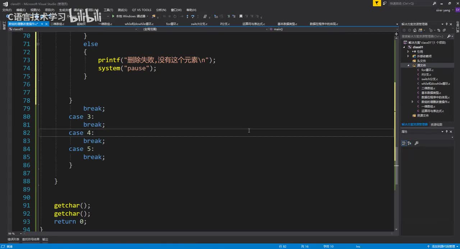The width and height of the screenshot is (460, 249).
Task: Open the 测试(S) menu
Action: pyautogui.click(x=123, y=10)
